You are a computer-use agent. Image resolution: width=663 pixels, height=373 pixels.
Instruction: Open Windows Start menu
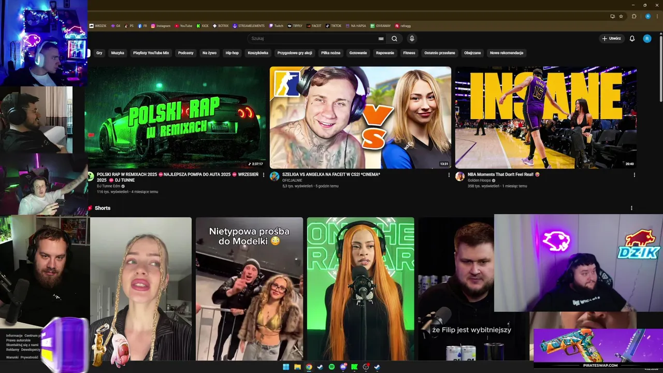pos(286,367)
